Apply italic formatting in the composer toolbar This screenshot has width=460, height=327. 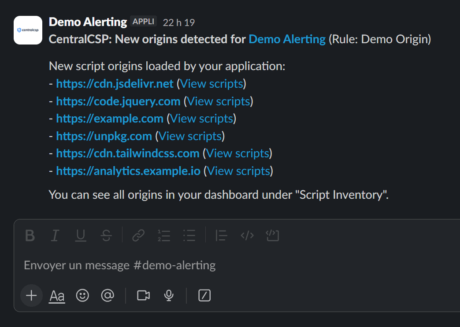[x=55, y=236]
